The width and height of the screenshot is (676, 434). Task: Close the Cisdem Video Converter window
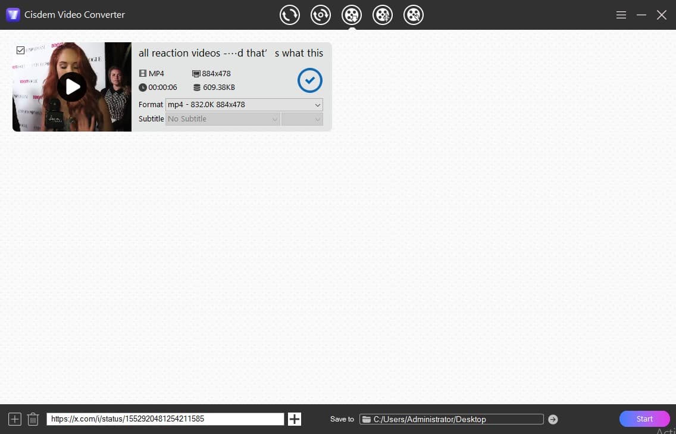click(661, 15)
